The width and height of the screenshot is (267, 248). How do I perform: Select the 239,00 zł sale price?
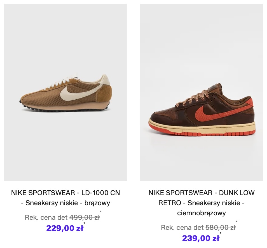click(201, 238)
